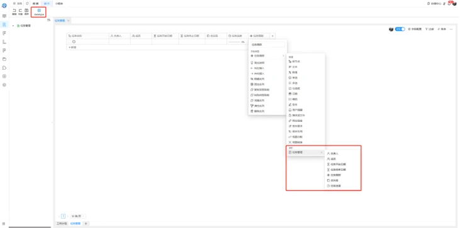Click the circle icon in the first table row

(74, 41)
